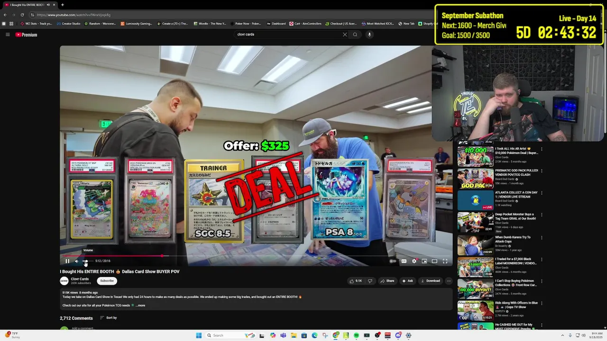Click the browser back arrow
The width and height of the screenshot is (607, 341).
click(5, 15)
